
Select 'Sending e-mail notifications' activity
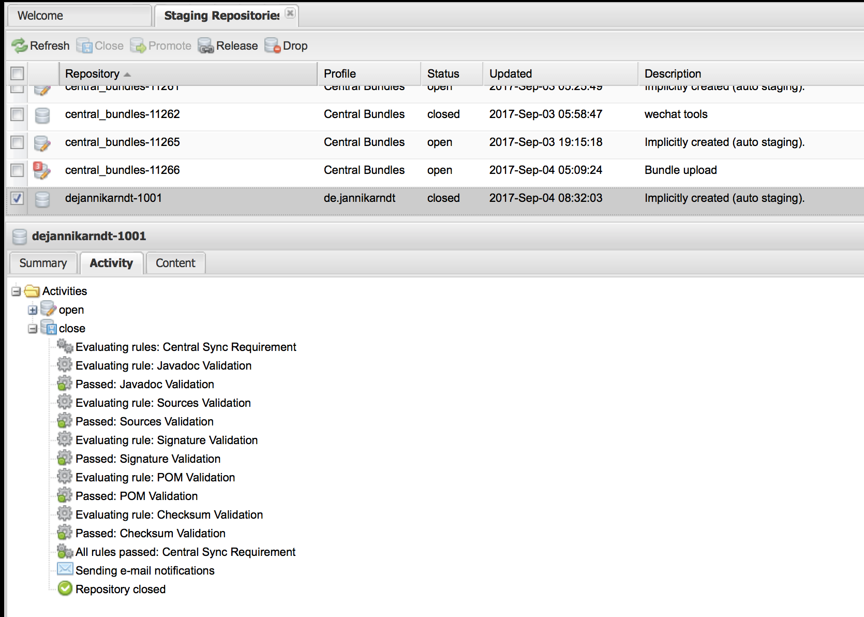click(x=145, y=570)
